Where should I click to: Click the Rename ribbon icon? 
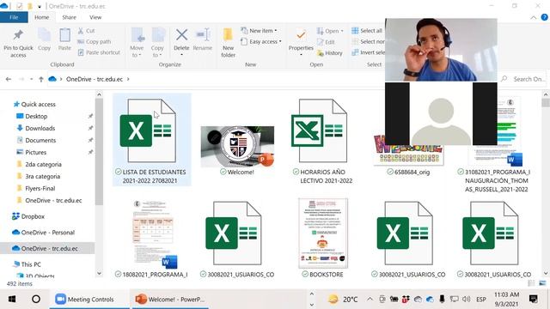coord(203,35)
